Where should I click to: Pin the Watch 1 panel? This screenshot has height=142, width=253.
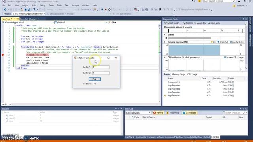pyautogui.click(x=119, y=109)
